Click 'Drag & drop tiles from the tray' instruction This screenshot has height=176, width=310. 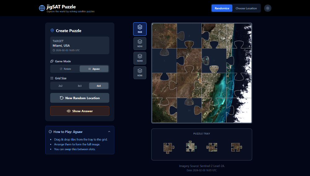(81, 139)
